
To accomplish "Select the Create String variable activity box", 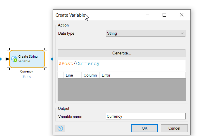I will tap(27, 59).
